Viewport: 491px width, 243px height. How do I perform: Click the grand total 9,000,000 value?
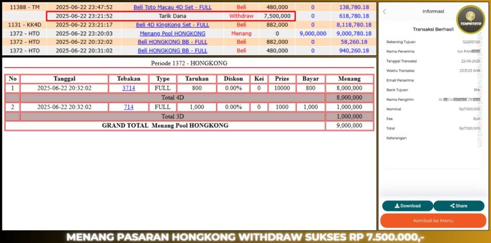[x=349, y=126]
